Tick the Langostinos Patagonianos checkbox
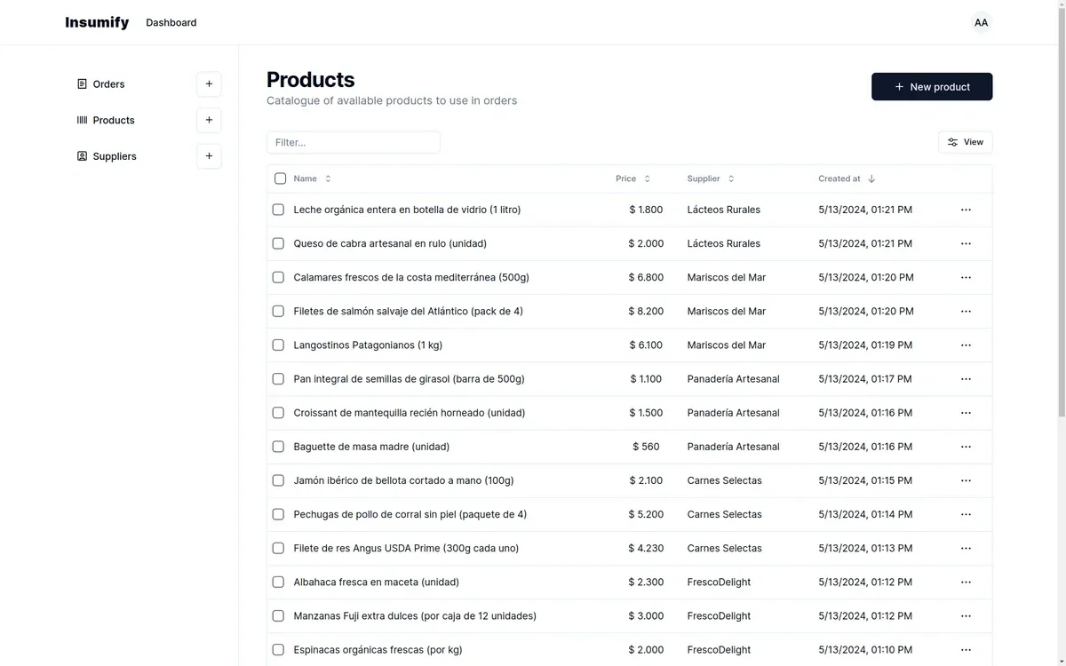The width and height of the screenshot is (1066, 666). click(278, 345)
